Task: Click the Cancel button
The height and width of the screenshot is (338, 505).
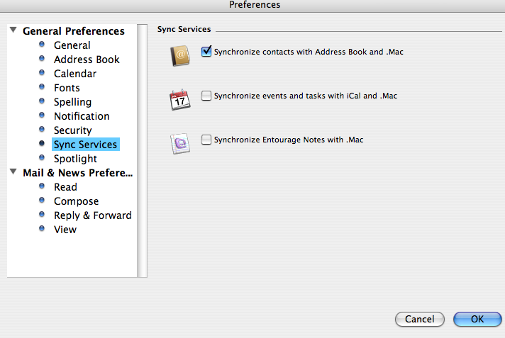Action: (x=420, y=319)
